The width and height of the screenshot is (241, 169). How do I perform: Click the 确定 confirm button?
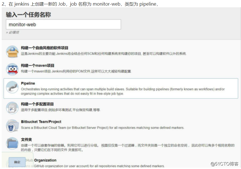point(17,162)
